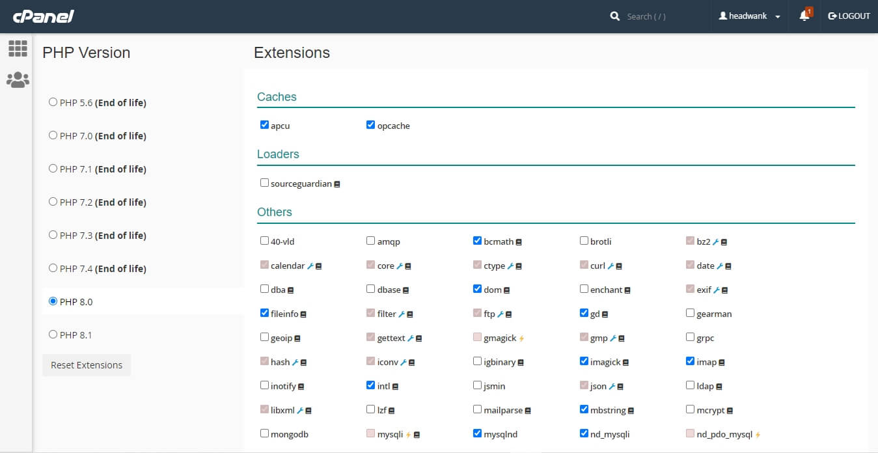878x453 pixels.
Task: Click the lightning icon next to gmagick
Action: 521,338
